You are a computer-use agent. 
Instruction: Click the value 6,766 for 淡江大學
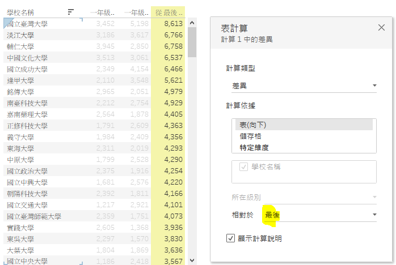pyautogui.click(x=173, y=35)
